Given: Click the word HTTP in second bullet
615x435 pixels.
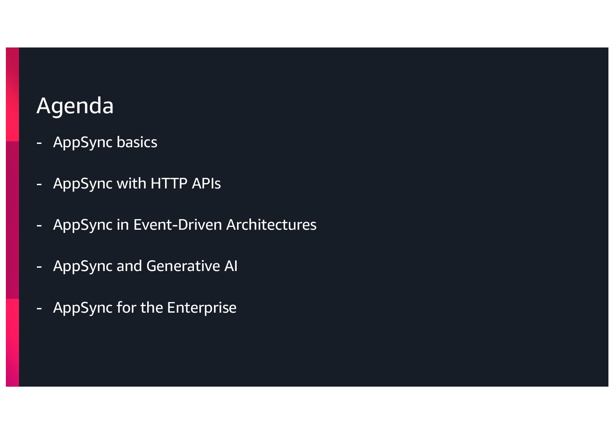Looking at the screenshot, I should pos(169,183).
